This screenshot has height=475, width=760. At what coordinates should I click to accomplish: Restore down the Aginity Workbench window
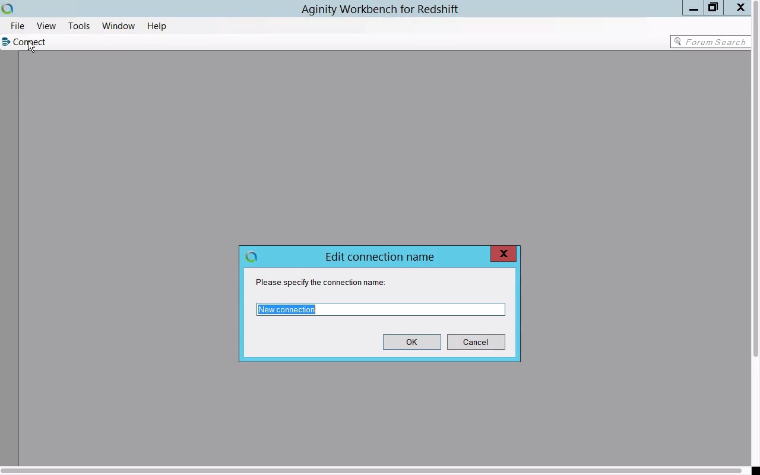713,8
